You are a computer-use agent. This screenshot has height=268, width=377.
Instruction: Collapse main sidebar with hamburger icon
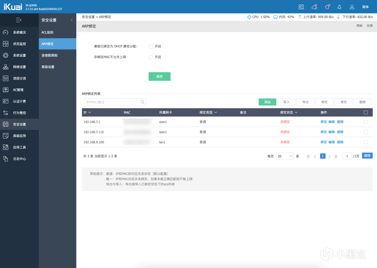coord(19,20)
